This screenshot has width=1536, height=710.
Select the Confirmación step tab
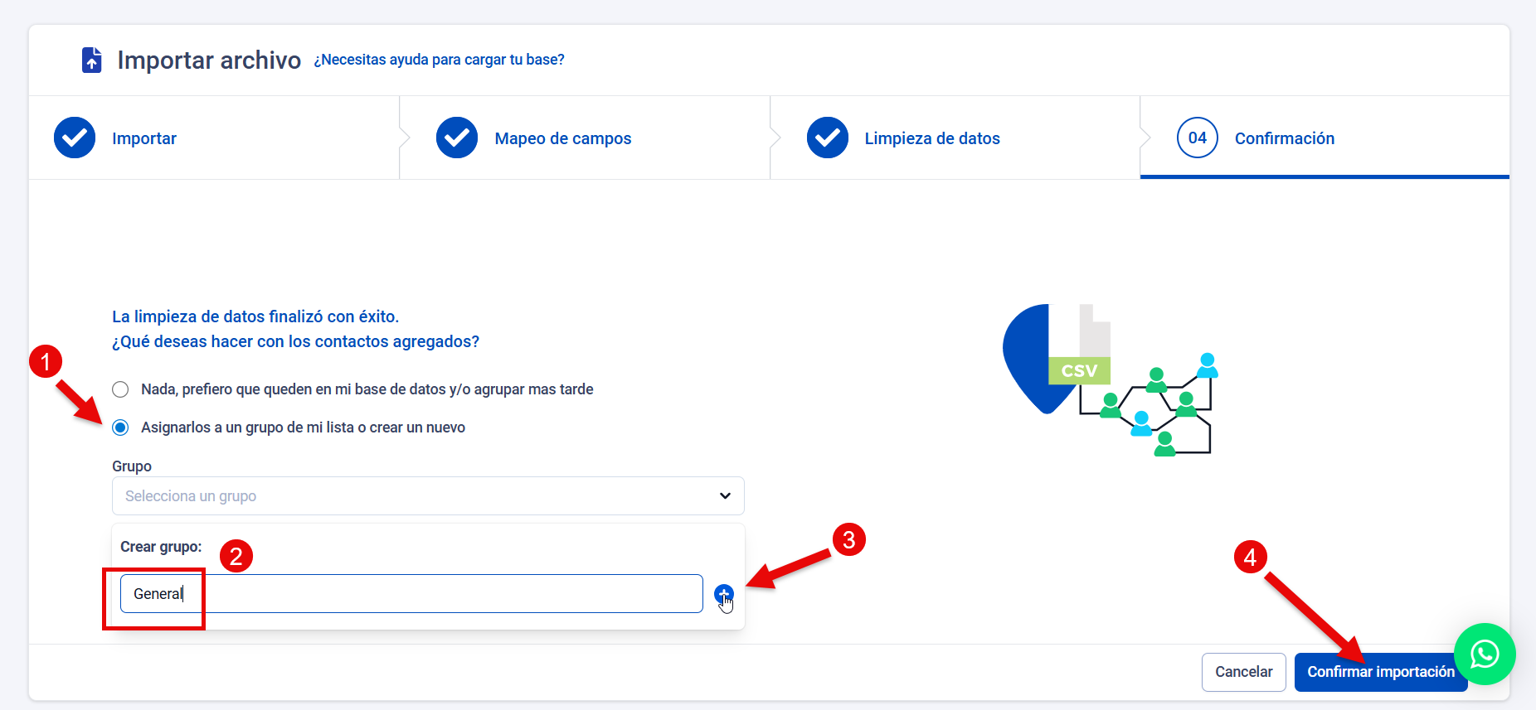click(1284, 138)
